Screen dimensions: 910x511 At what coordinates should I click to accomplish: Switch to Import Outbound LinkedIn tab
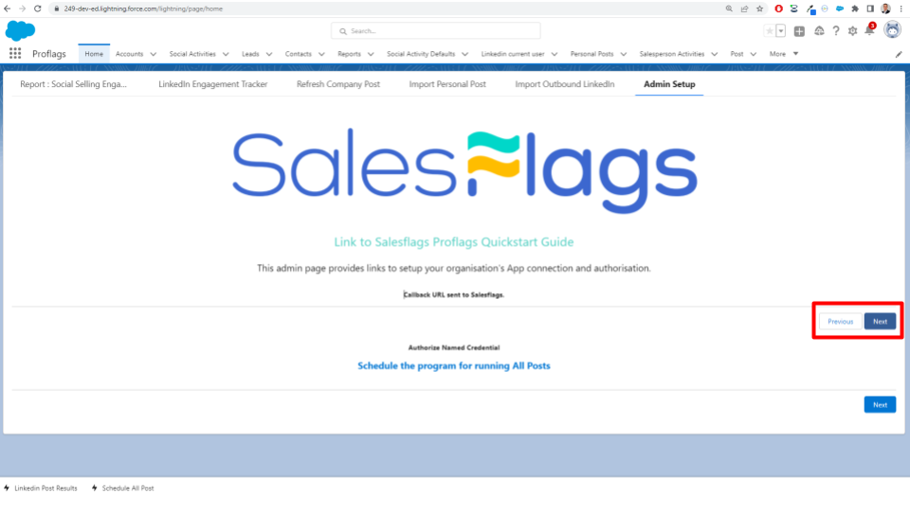pyautogui.click(x=565, y=84)
